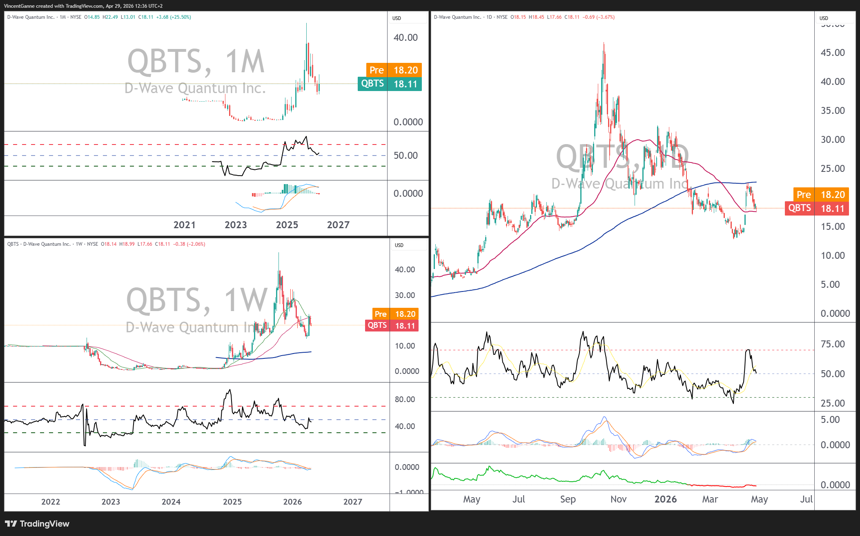The height and width of the screenshot is (536, 860).
Task: Click the 80.00 RSI label on weekly chart
Action: [405, 399]
